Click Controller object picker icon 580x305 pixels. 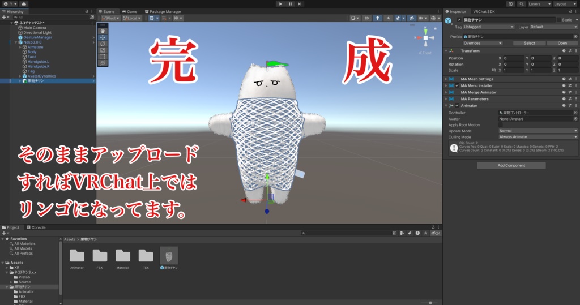[x=575, y=113]
